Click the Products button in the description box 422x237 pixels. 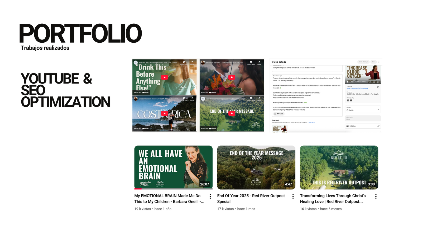(x=279, y=114)
